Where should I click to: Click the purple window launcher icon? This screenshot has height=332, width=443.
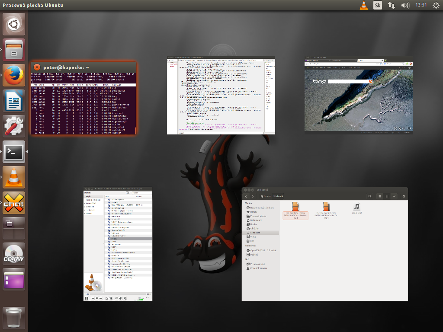14,279
